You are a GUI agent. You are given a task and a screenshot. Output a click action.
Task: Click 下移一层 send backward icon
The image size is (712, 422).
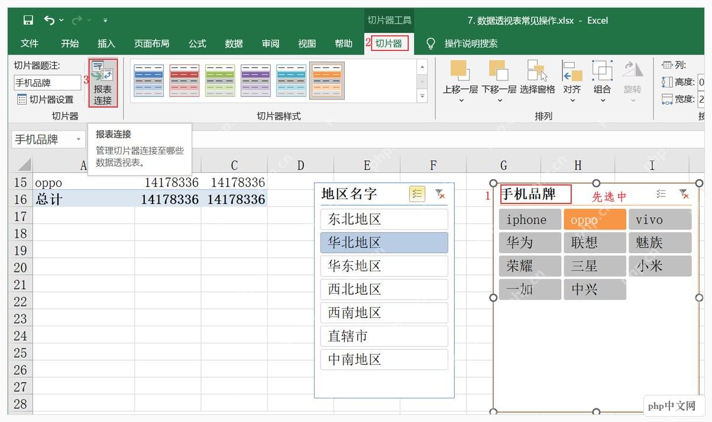[499, 71]
